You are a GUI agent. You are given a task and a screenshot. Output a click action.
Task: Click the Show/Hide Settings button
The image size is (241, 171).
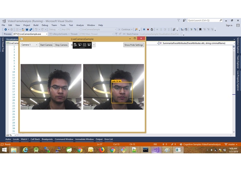click(134, 45)
